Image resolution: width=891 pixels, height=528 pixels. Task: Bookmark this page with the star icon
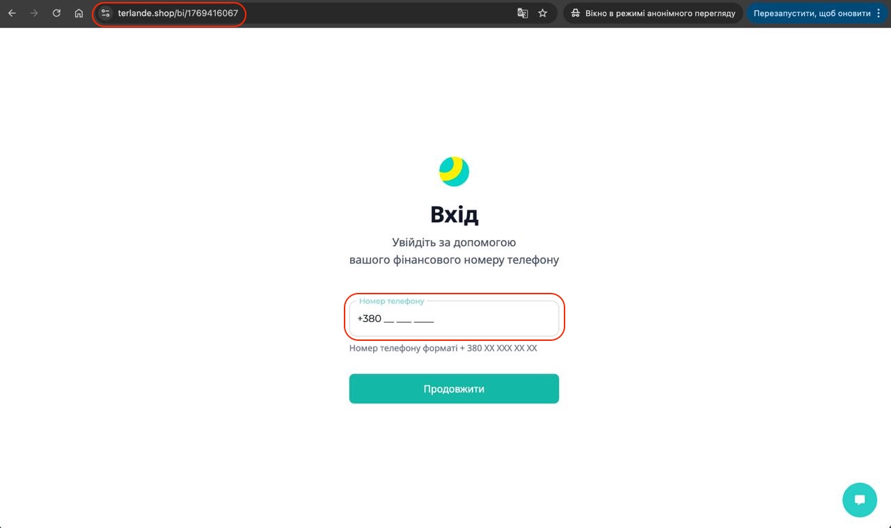[x=543, y=13]
